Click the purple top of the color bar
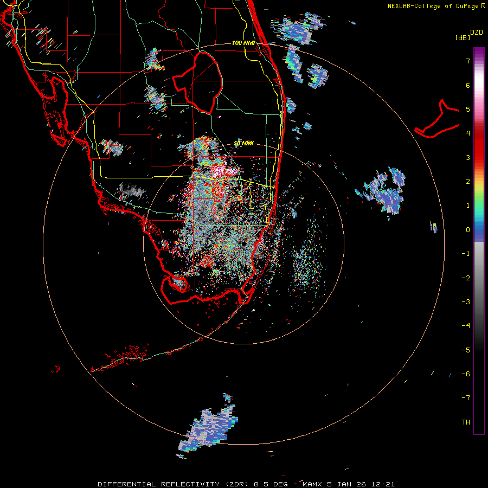Viewport: 488px width, 488px height. (479, 53)
